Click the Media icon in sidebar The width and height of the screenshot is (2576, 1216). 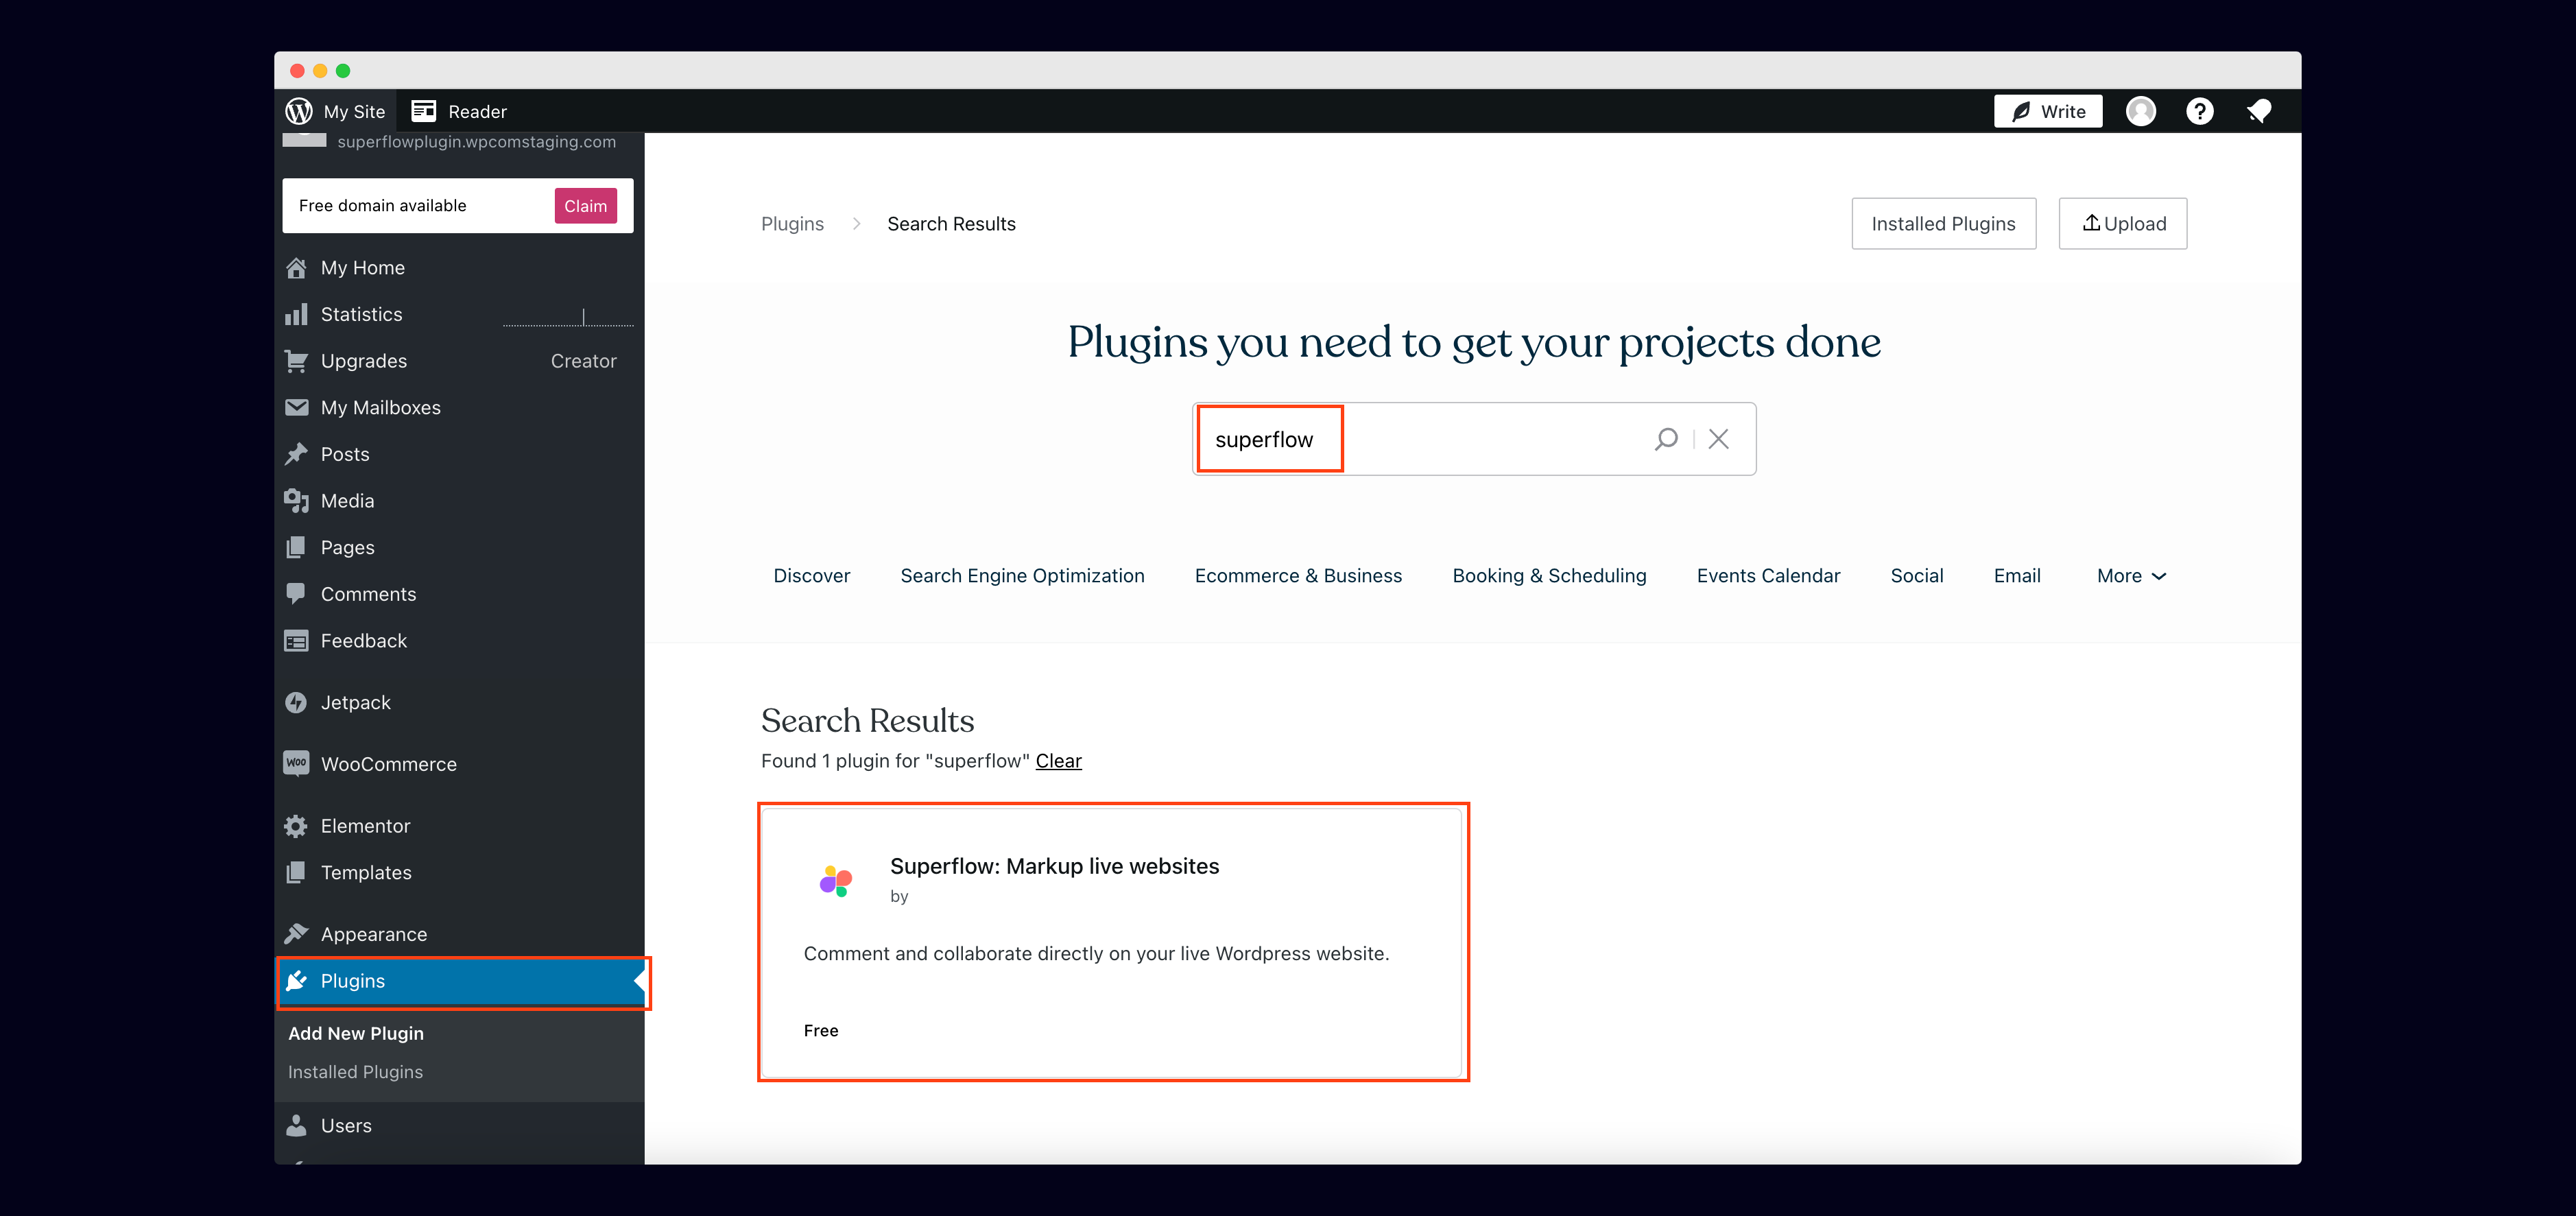click(296, 501)
